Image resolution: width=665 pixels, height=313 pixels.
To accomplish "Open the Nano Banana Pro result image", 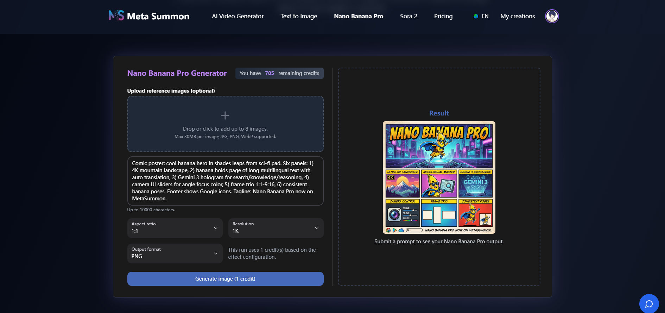I will click(x=439, y=177).
